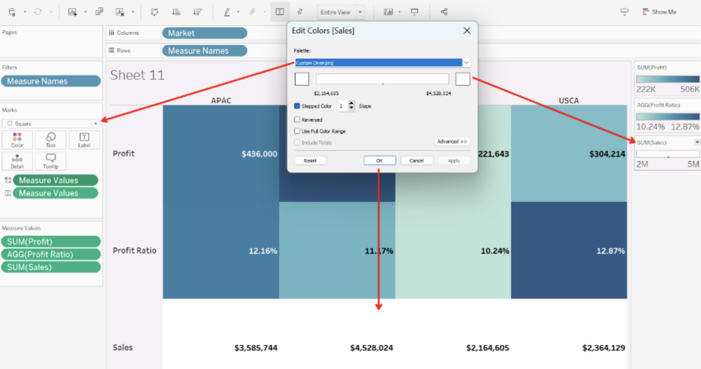Check Use Full Color Range

297,131
